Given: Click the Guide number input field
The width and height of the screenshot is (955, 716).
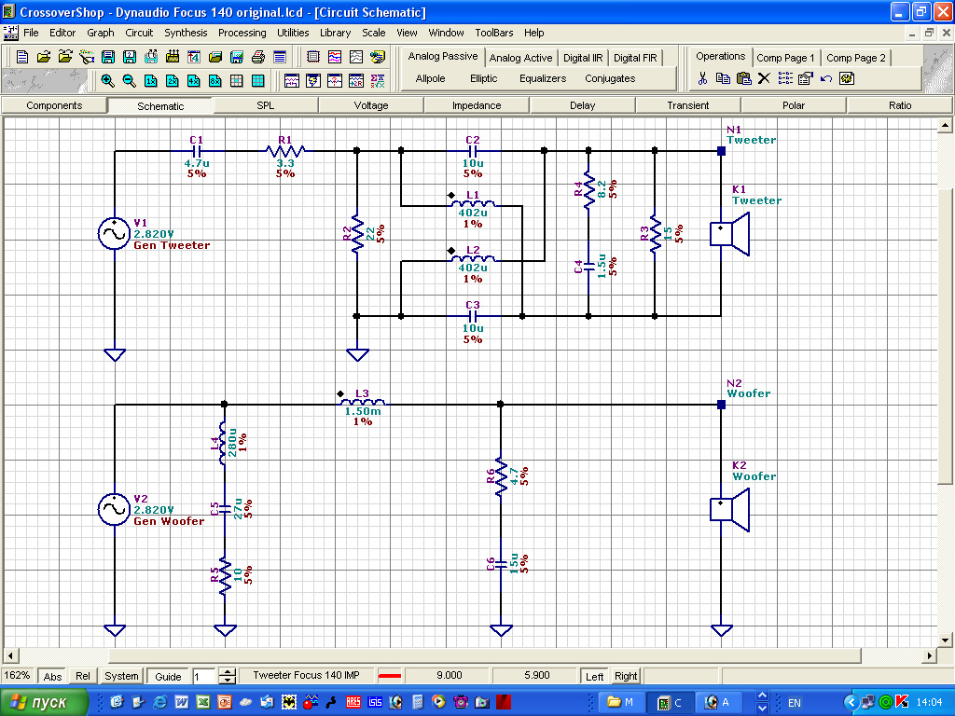Looking at the screenshot, I should 204,677.
